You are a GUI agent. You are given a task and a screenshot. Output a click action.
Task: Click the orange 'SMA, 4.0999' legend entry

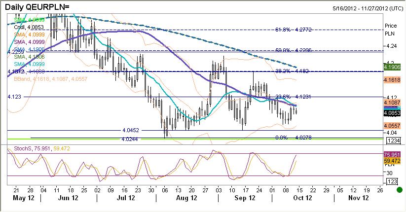(29, 35)
